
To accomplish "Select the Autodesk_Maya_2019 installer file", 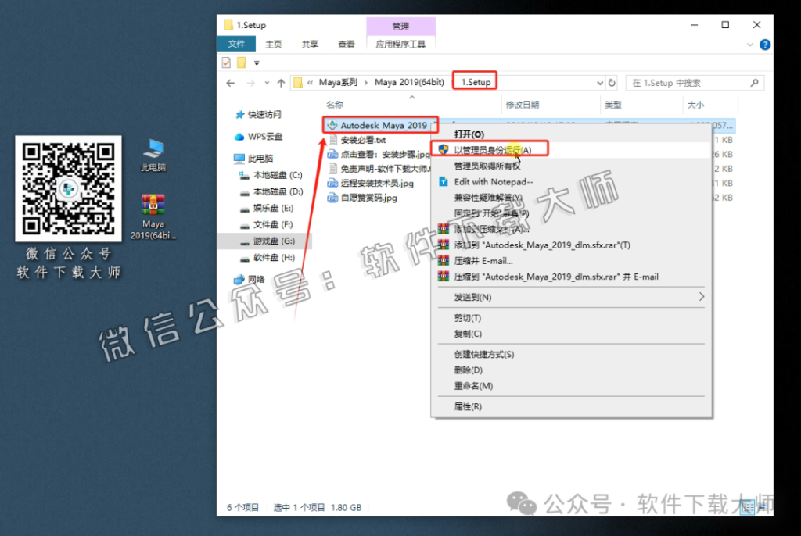I will [x=380, y=125].
